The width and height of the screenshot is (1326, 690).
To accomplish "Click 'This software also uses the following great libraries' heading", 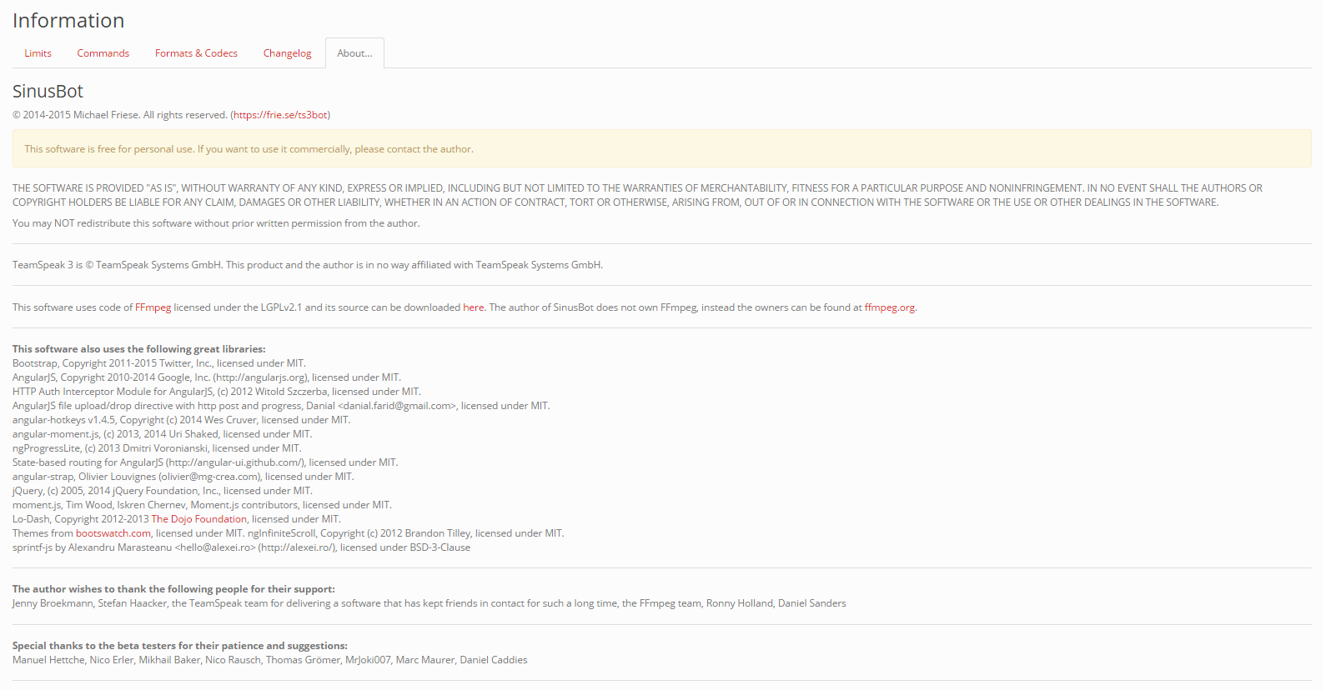I will [x=139, y=349].
